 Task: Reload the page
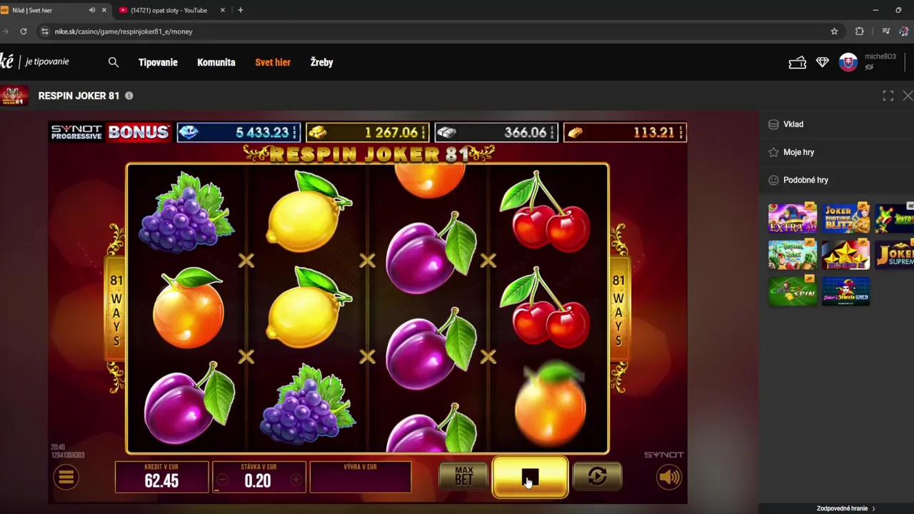24,31
